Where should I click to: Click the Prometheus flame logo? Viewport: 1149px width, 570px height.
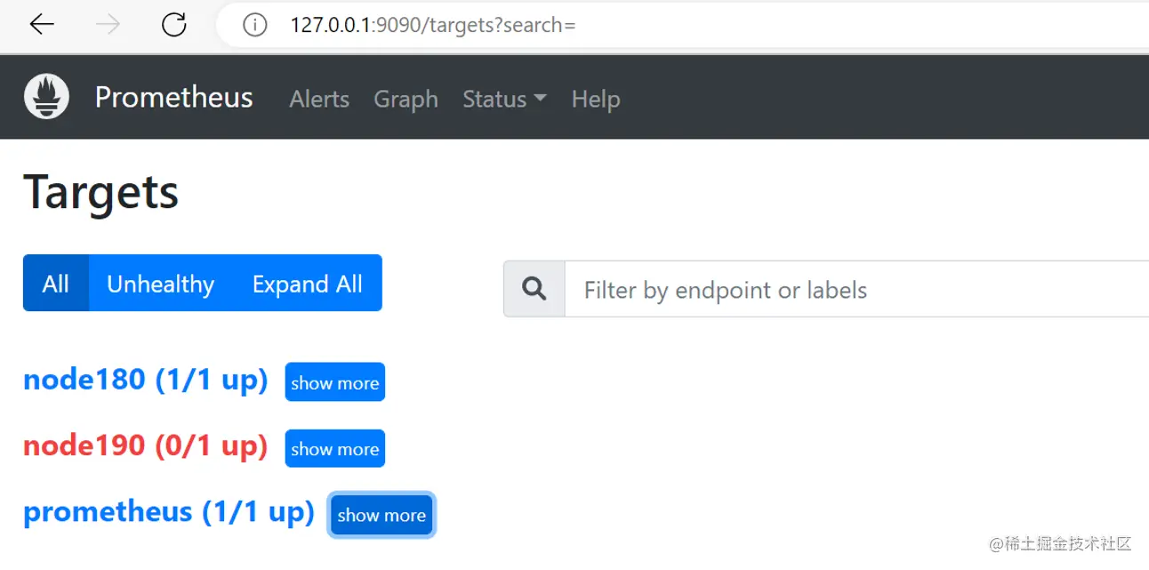pyautogui.click(x=47, y=97)
